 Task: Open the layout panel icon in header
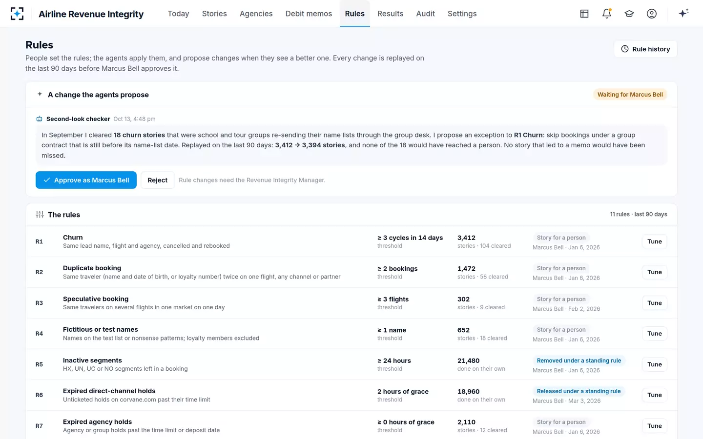click(x=584, y=14)
